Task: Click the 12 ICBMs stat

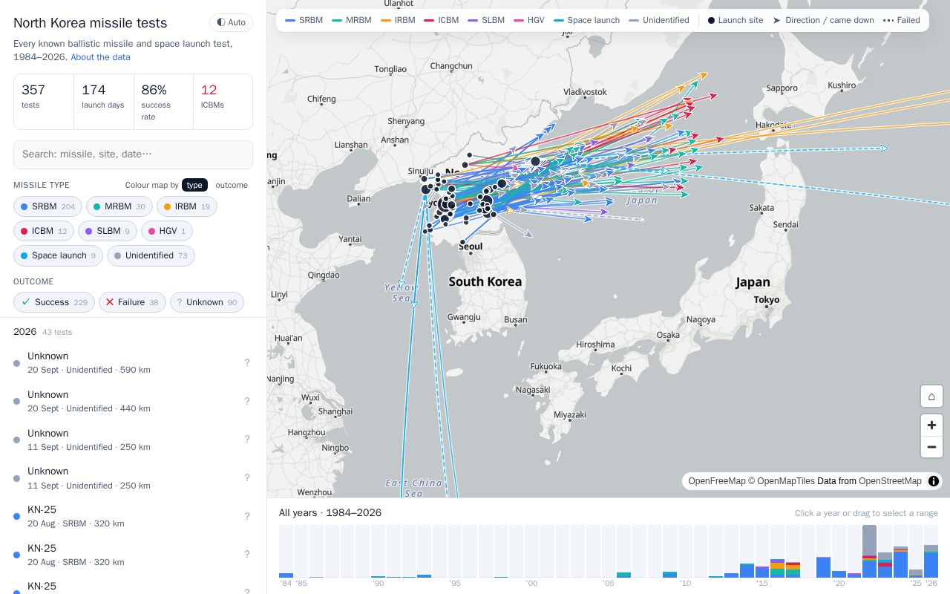Action: tap(223, 102)
